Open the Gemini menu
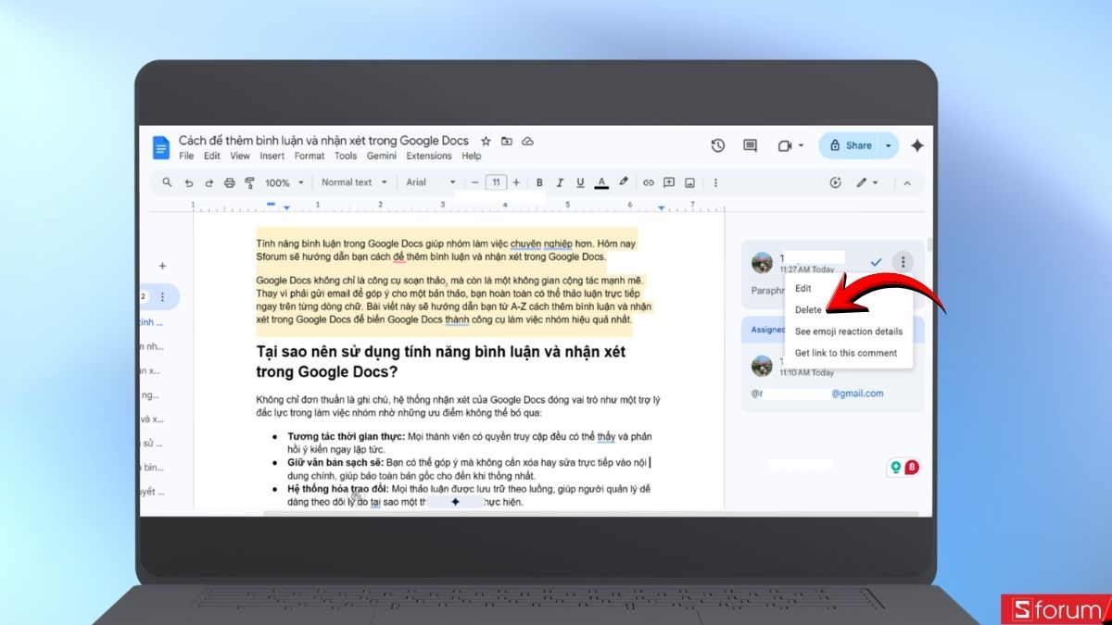 tap(381, 156)
